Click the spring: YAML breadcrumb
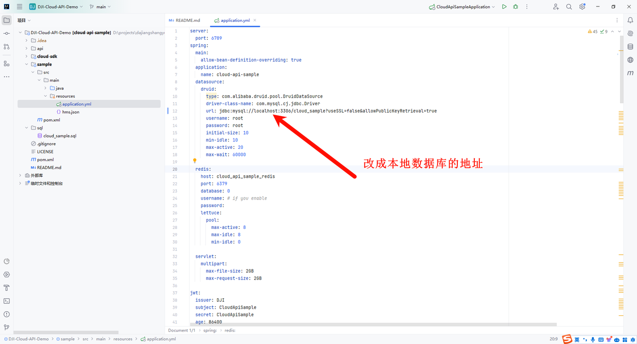The width and height of the screenshot is (637, 344). coord(210,330)
